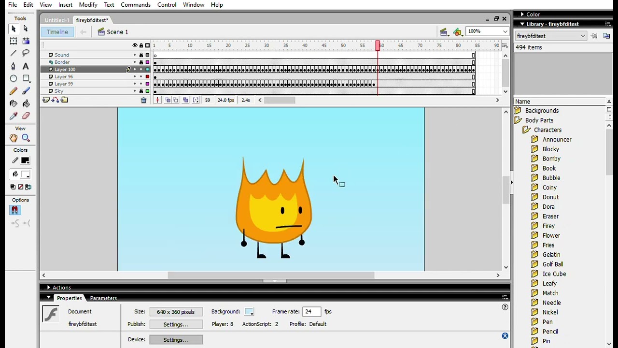The width and height of the screenshot is (618, 348).
Task: Show or hide all layers eye header
Action: click(135, 45)
